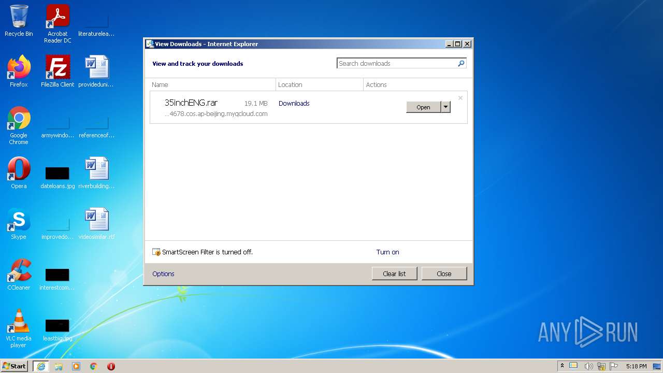Select the CCleaner desktop icon
Image resolution: width=663 pixels, height=373 pixels.
click(x=19, y=275)
